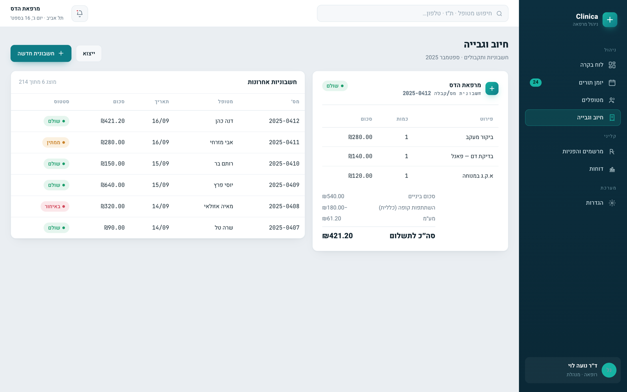This screenshot has height=392, width=627.
Task: Click patient name אבי מזרחי
Action: 221,142
